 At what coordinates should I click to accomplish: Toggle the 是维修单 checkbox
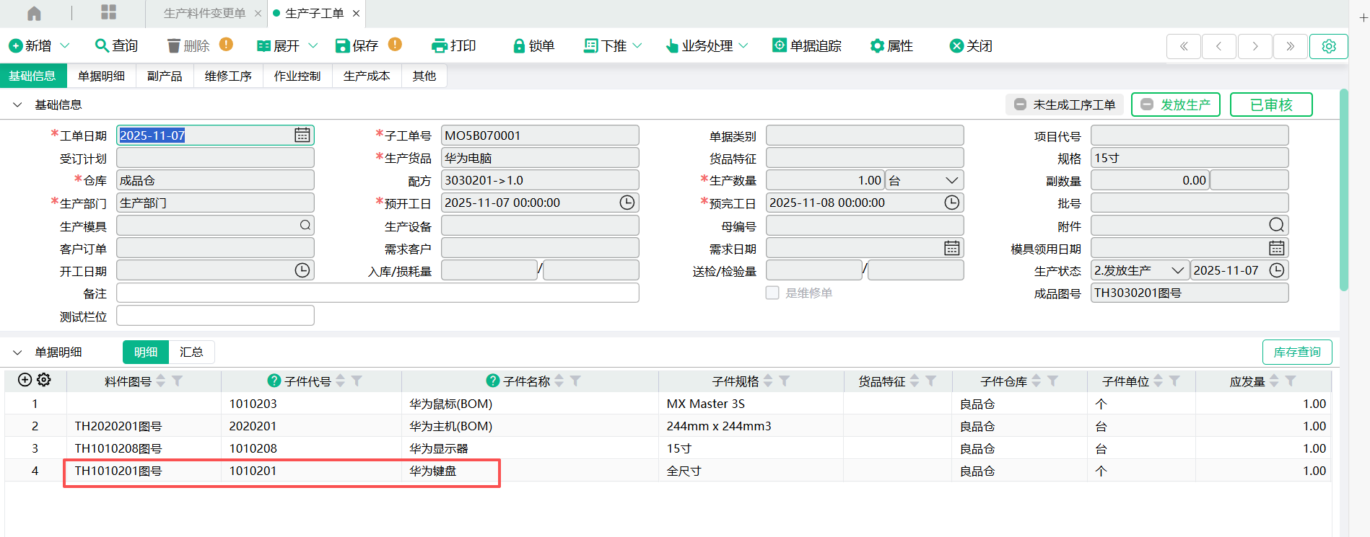tap(772, 293)
